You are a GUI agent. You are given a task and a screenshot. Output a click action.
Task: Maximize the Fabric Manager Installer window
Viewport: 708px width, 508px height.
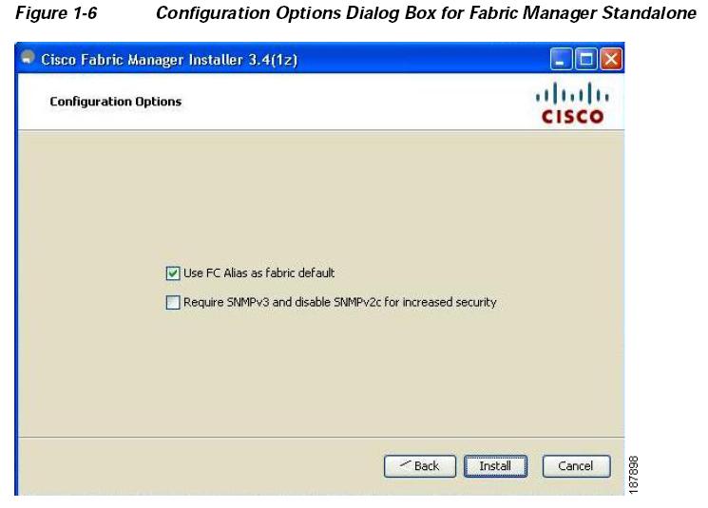click(x=586, y=59)
